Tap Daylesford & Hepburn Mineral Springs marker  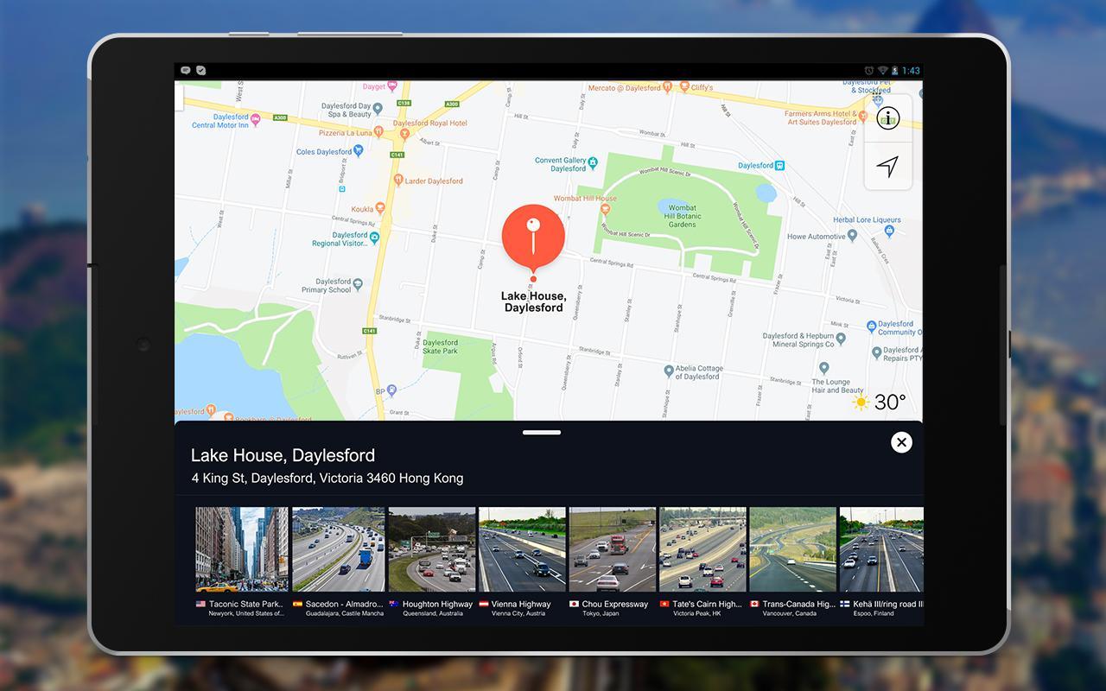point(842,340)
